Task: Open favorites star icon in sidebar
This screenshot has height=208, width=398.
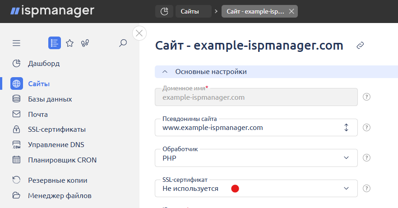Action: coord(69,43)
